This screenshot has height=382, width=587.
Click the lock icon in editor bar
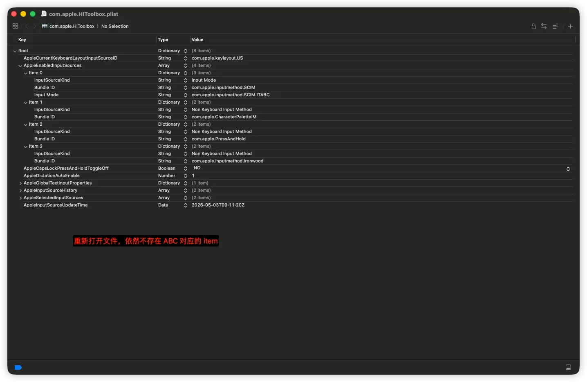click(x=533, y=26)
